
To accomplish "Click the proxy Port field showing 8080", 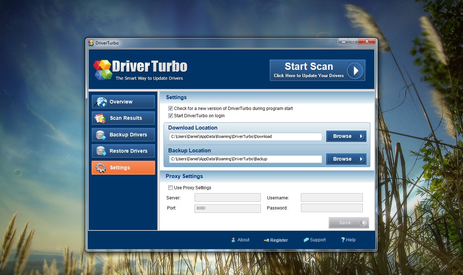I will tap(228, 208).
